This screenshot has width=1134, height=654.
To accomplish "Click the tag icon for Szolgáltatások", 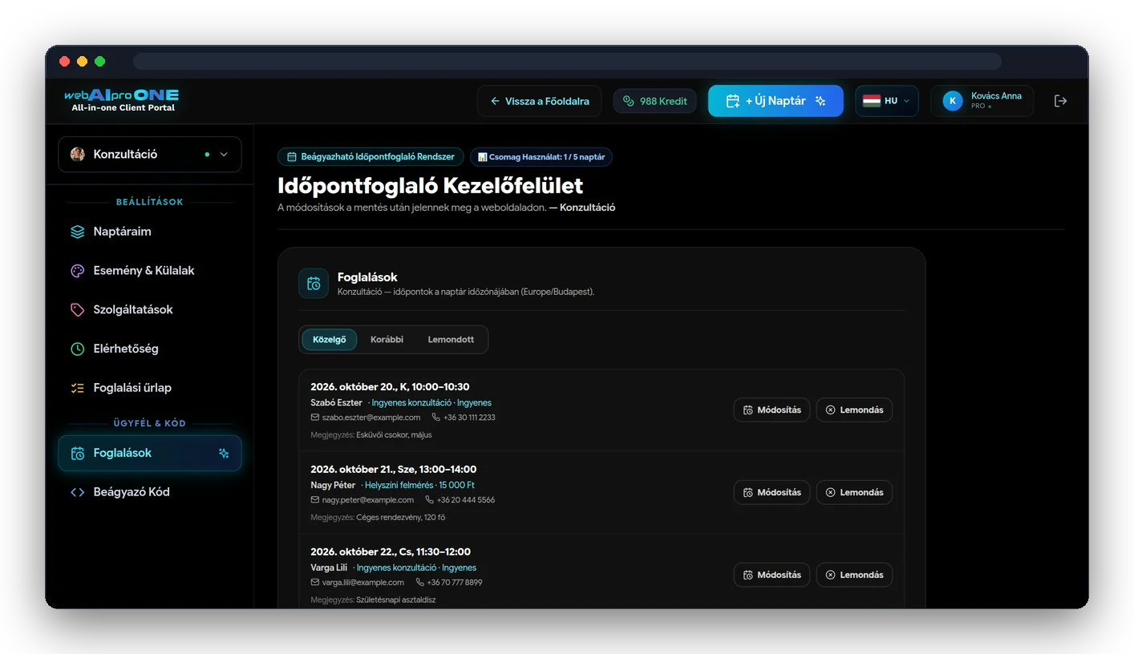I will [78, 309].
